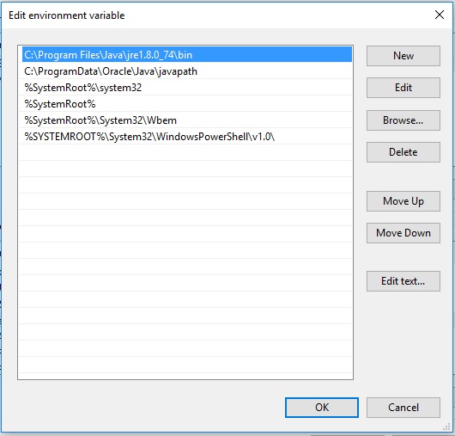Cancel the environment variable dialog
Viewport: 455px width, 436px height.
point(403,408)
